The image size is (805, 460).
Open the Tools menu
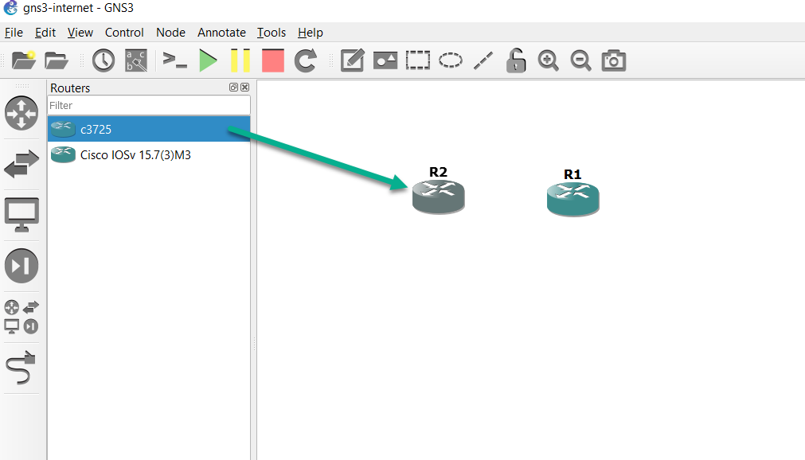271,33
